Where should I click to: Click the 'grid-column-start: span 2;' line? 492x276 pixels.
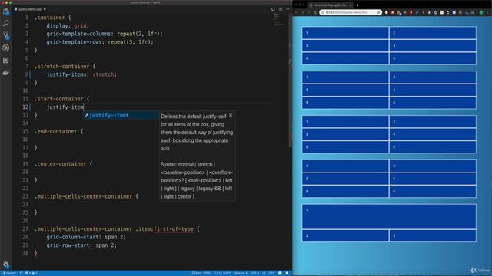[x=86, y=237]
